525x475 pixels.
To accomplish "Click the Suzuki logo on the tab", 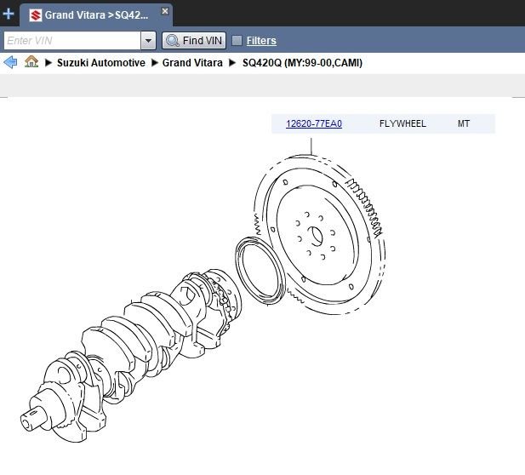I will [x=36, y=15].
